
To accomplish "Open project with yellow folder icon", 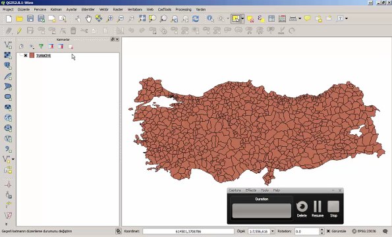I will pos(20,18).
